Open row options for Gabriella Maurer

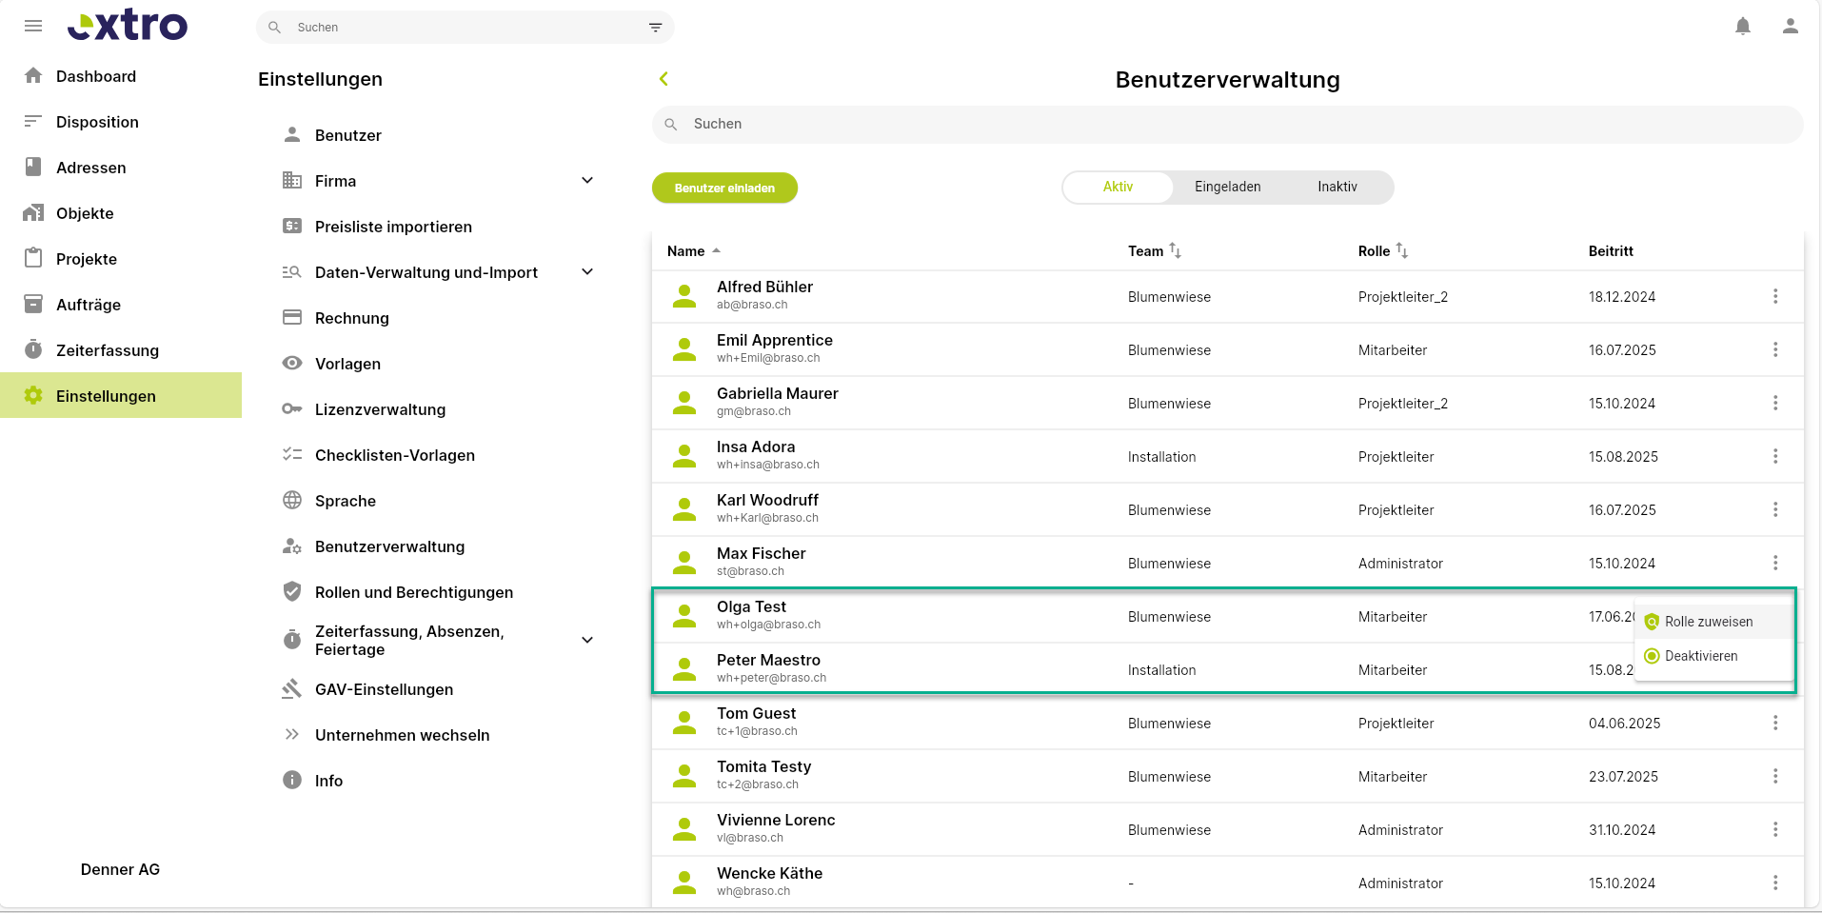(1775, 403)
